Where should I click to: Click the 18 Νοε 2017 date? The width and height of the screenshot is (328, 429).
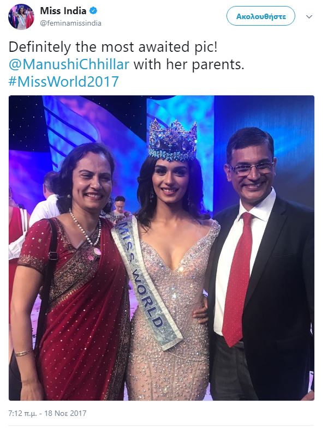coord(65,413)
